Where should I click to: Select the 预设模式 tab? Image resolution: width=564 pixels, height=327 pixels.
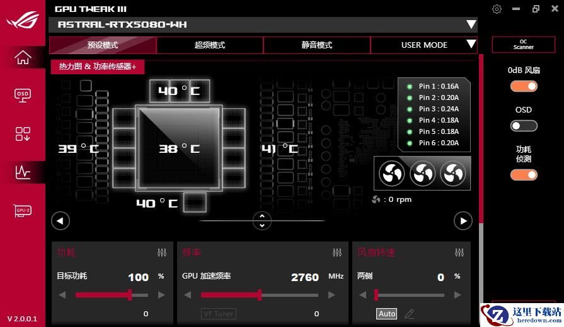[103, 45]
